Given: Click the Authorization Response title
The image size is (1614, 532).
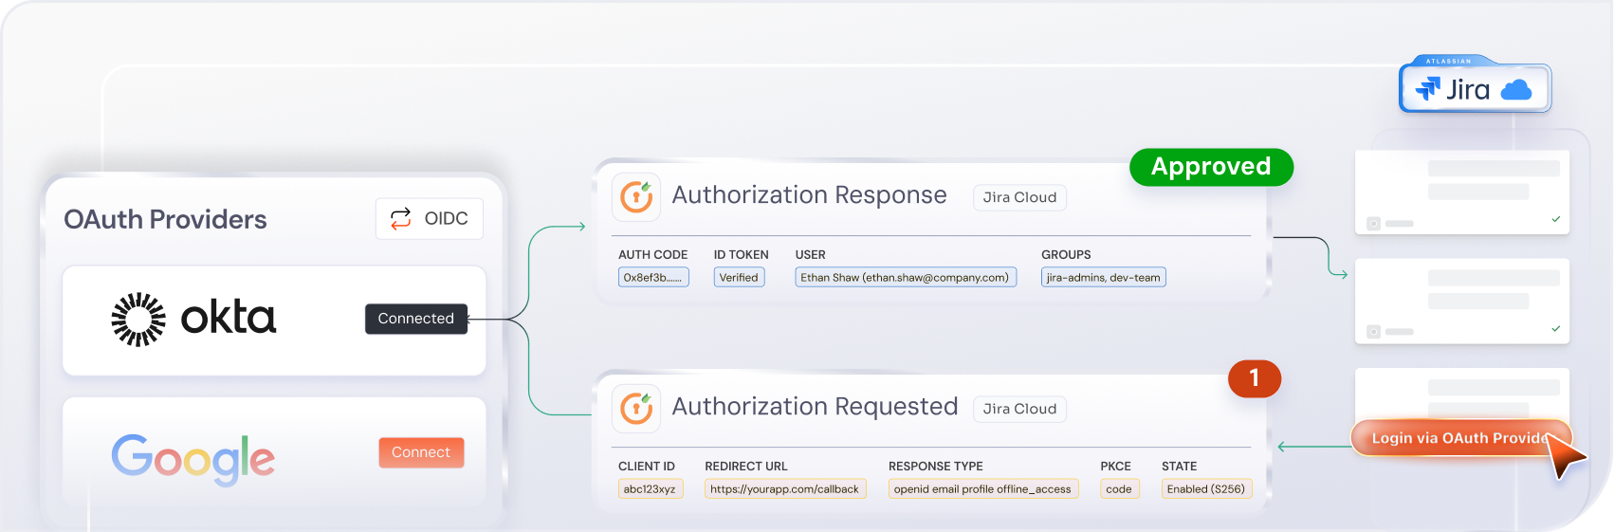Looking at the screenshot, I should (x=809, y=195).
